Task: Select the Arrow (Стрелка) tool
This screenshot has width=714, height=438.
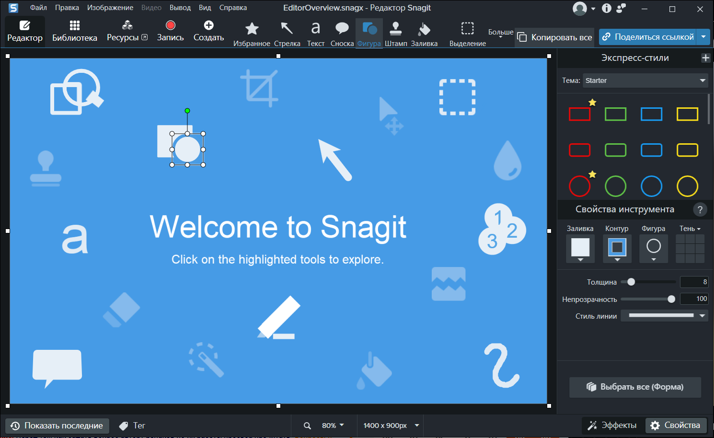Action: 287,34
